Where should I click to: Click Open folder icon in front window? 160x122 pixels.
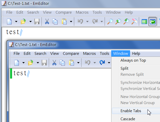tap(30, 63)
